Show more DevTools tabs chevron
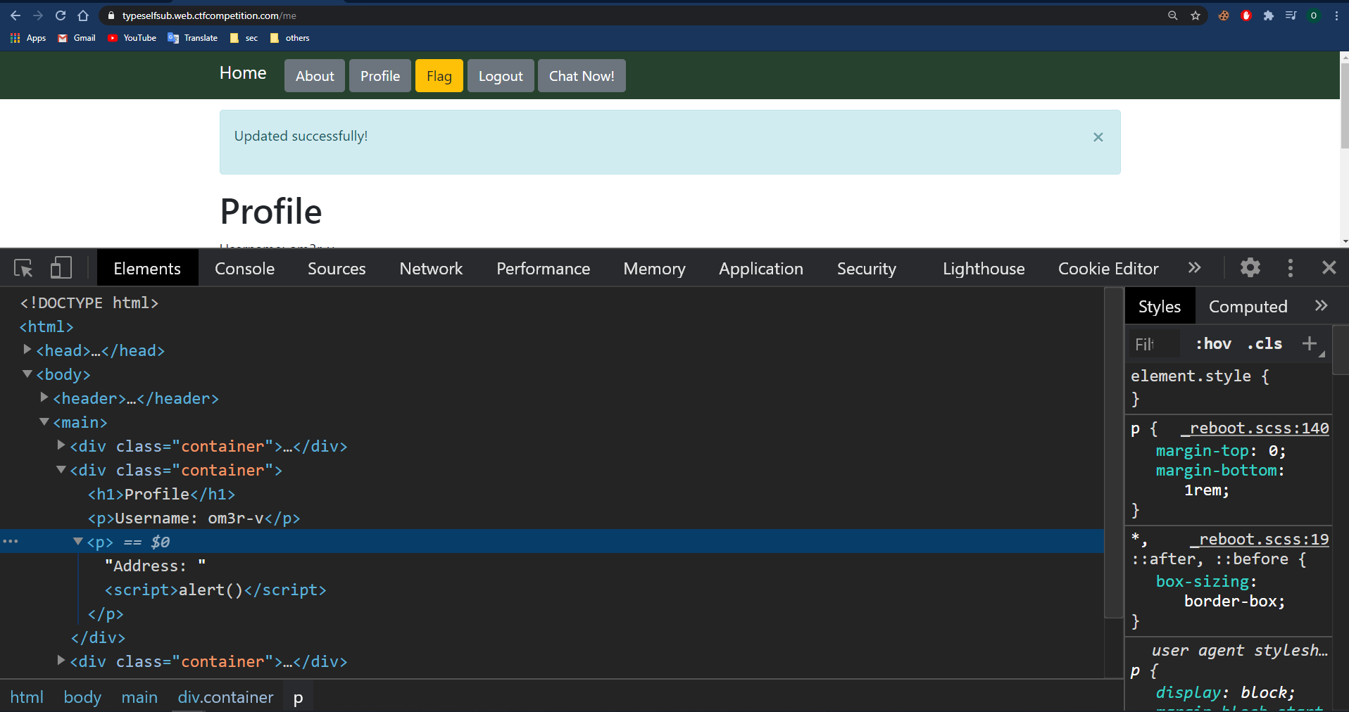 1195,267
